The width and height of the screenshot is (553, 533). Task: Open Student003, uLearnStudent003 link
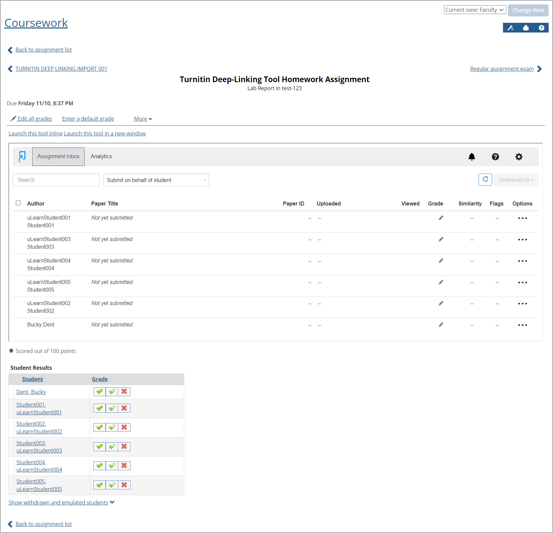(39, 447)
